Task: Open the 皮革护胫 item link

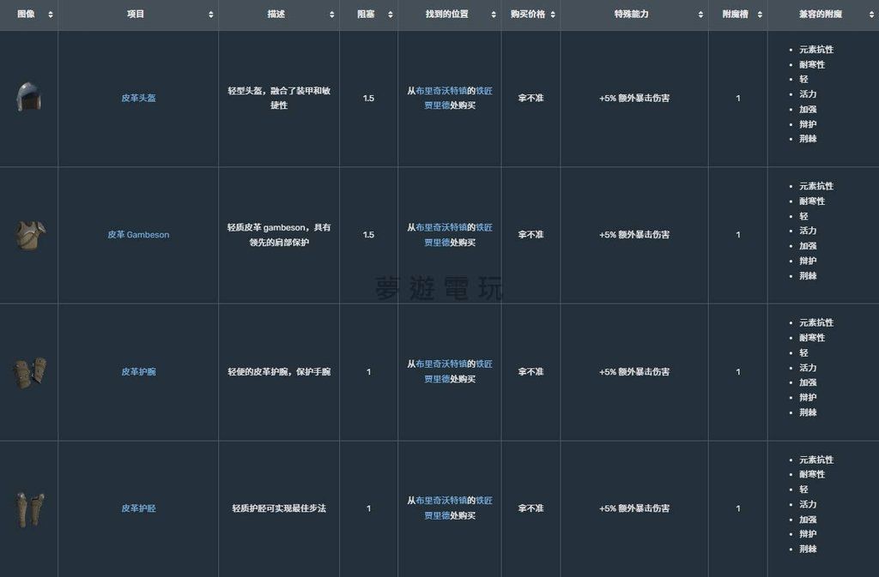Action: point(138,508)
